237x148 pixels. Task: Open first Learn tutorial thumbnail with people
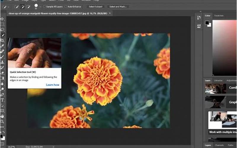[x=216, y=89]
